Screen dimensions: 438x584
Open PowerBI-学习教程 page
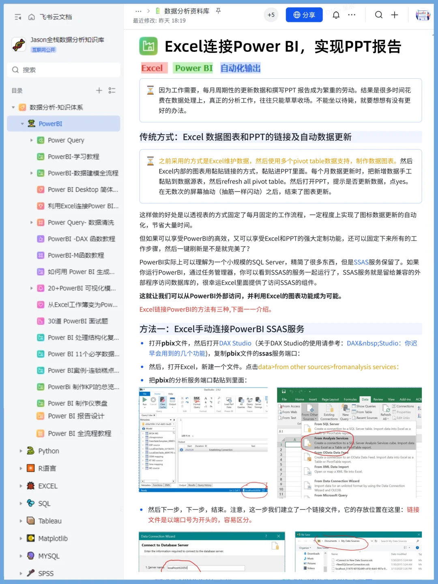coord(73,157)
